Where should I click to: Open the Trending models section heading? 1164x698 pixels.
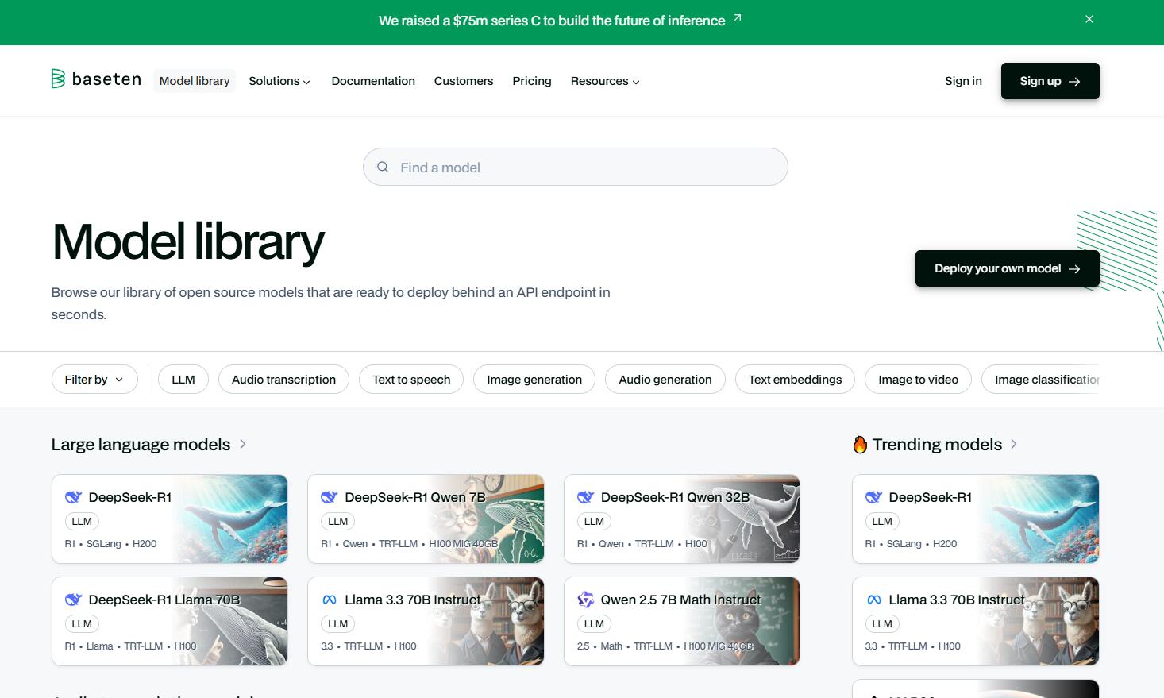click(x=937, y=445)
